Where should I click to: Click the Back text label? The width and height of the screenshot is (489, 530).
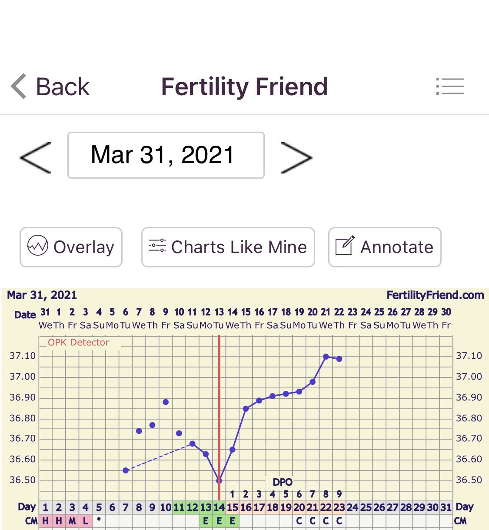(63, 87)
